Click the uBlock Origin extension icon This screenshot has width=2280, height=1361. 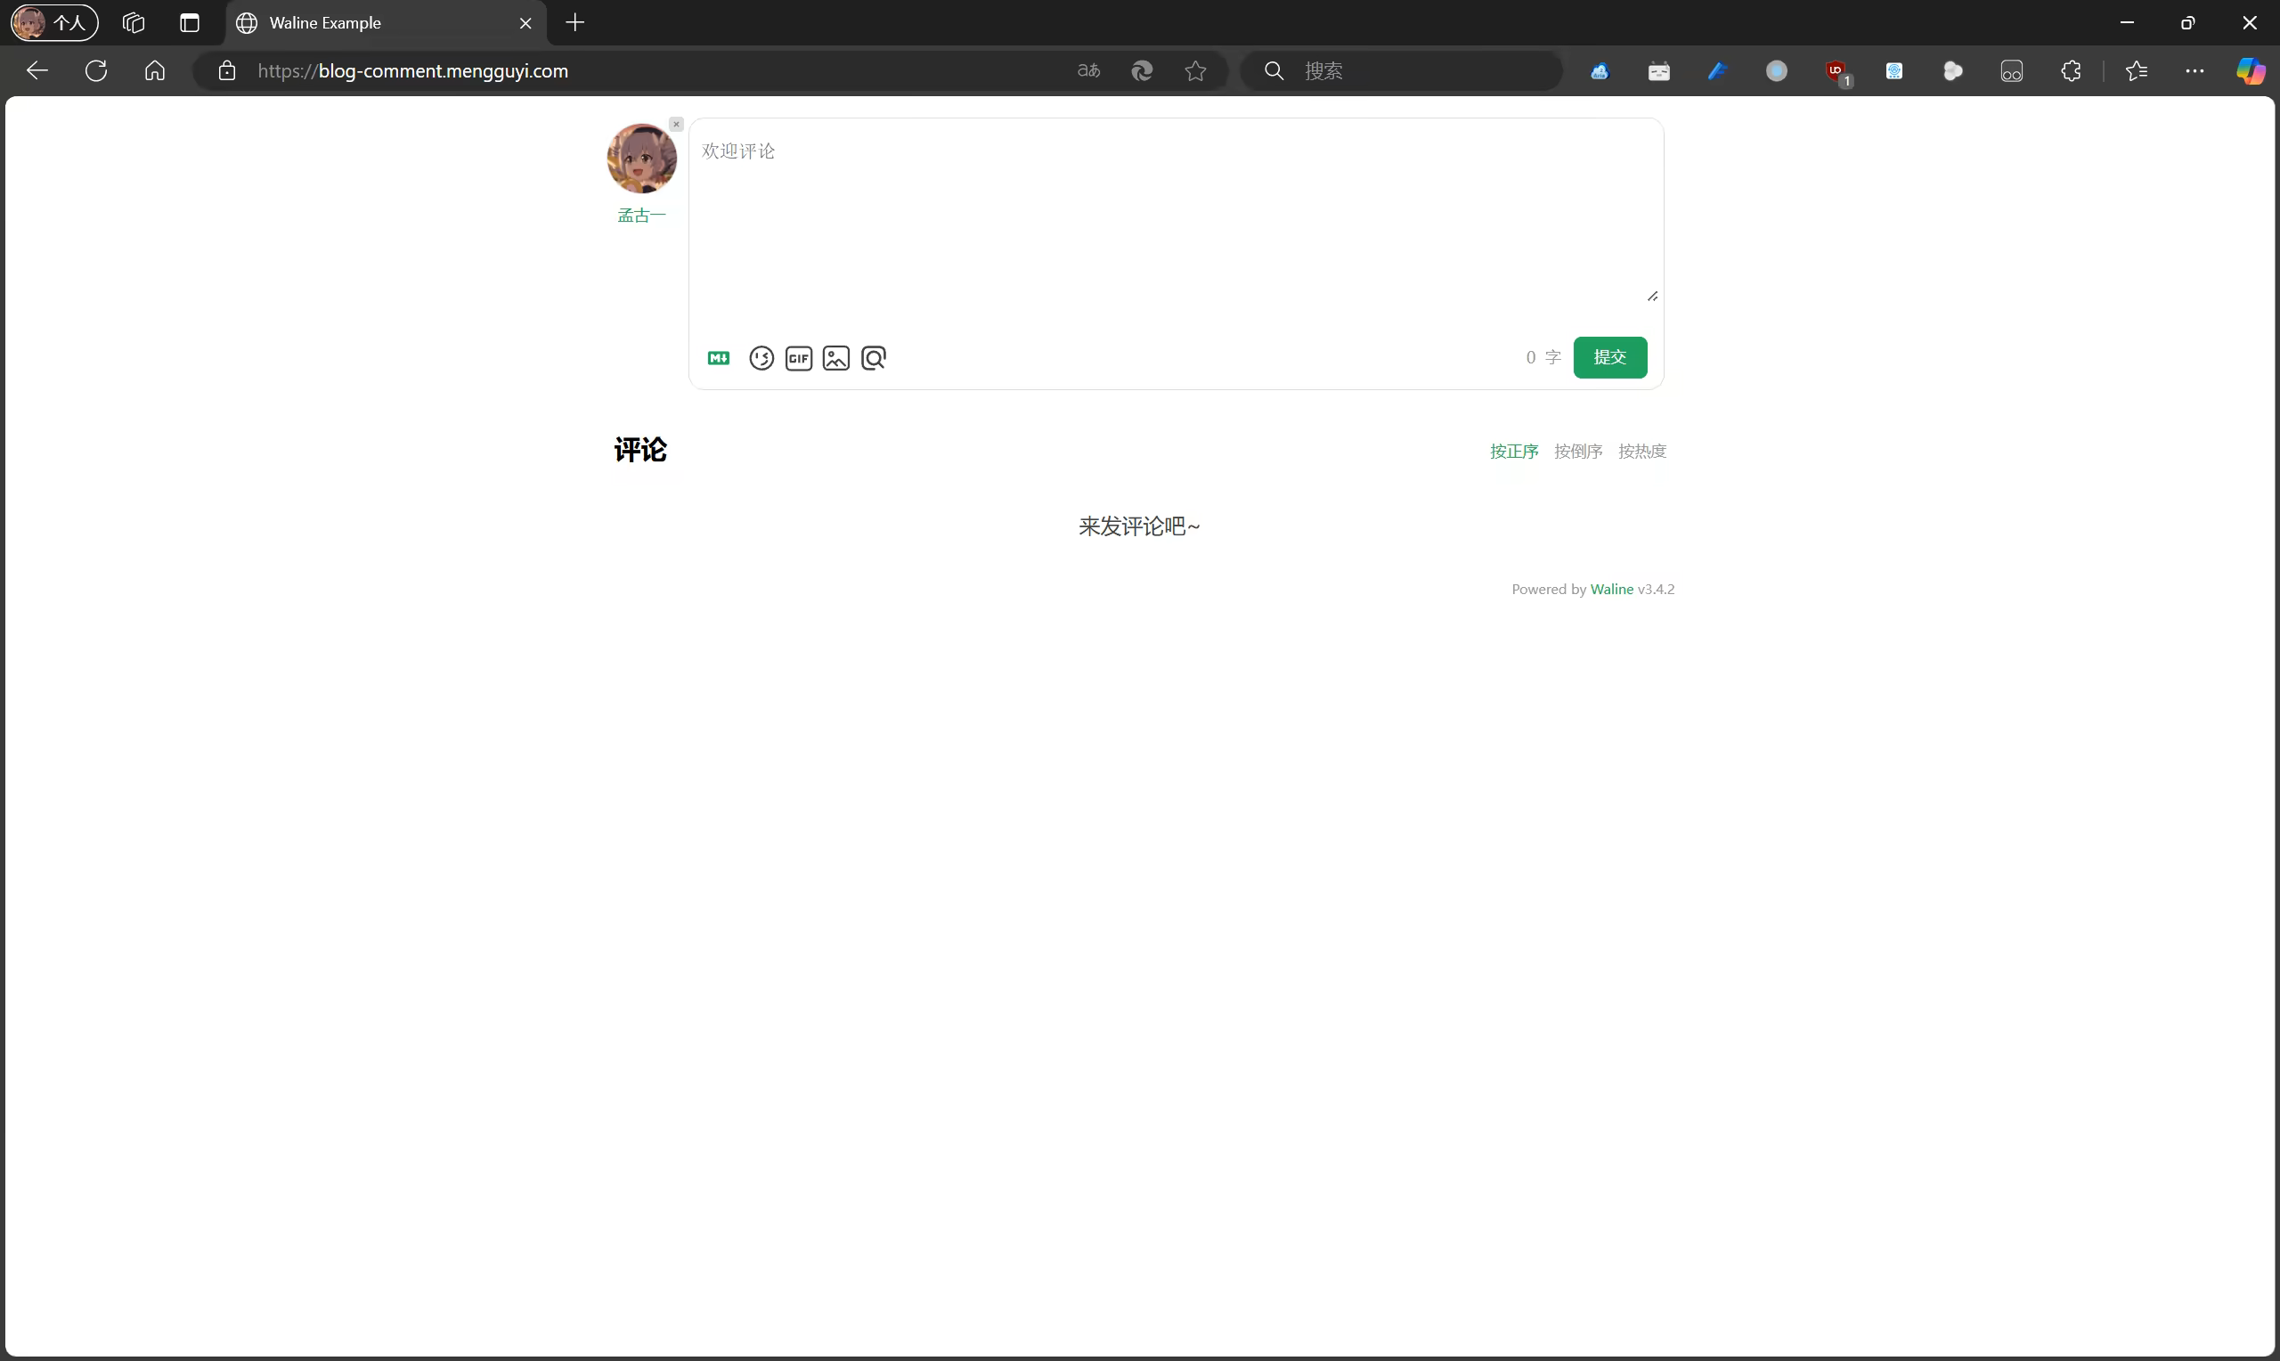click(1836, 70)
